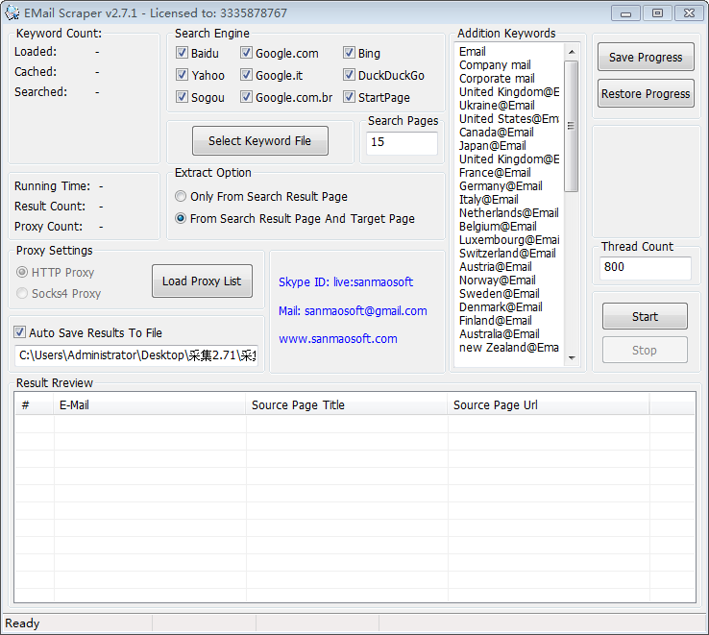709x635 pixels.
Task: Toggle the Google.com.br checkbox
Action: coord(247,98)
